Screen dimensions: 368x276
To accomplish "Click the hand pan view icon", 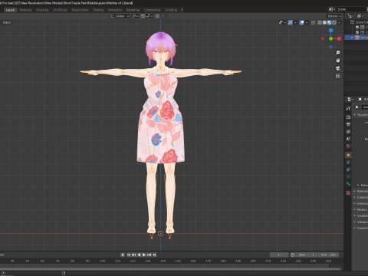I will point(338,61).
